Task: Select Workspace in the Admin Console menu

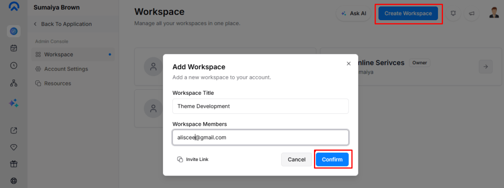Action: click(73, 54)
